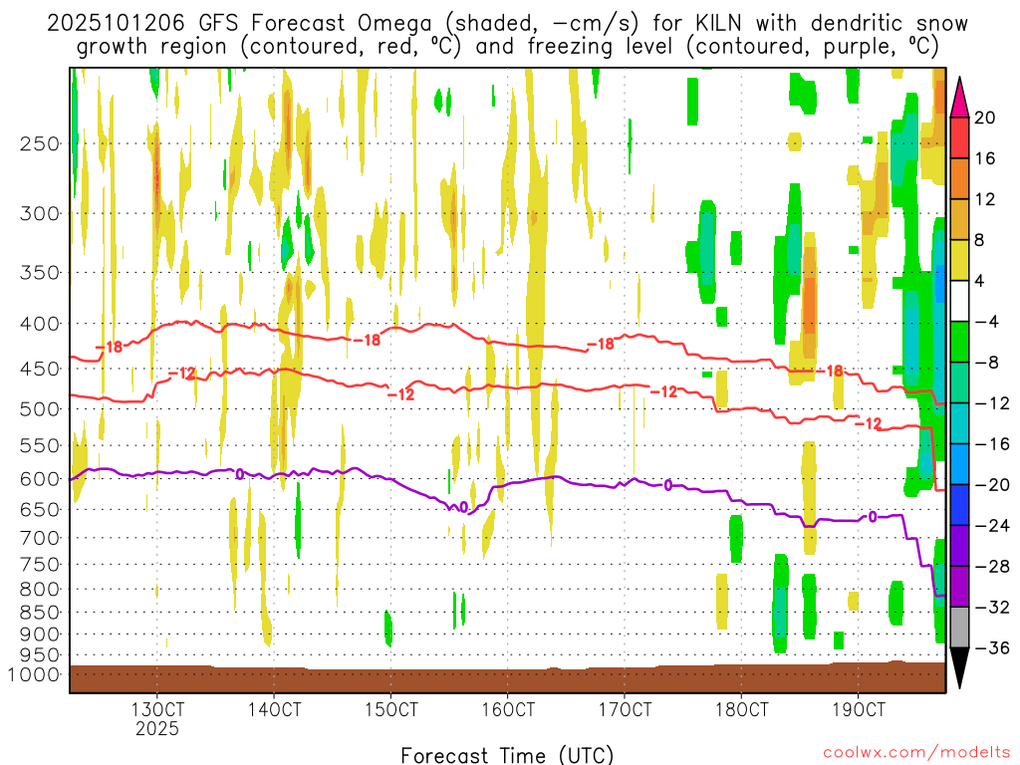Screen dimensions: 1020x765
Task: Click the 20 label on the color scale
Action: point(985,118)
